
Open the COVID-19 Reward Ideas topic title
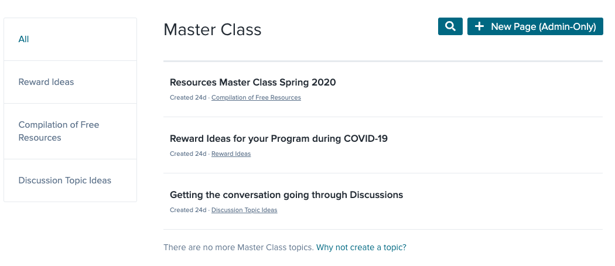278,139
